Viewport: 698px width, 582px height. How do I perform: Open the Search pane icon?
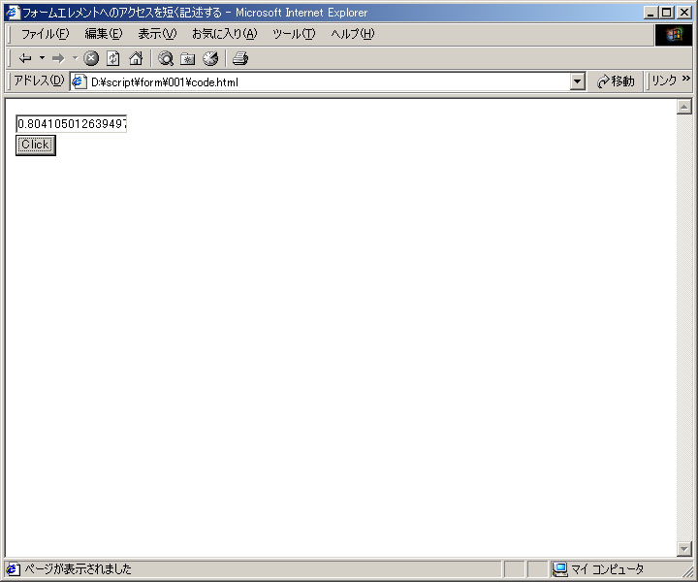coord(166,58)
